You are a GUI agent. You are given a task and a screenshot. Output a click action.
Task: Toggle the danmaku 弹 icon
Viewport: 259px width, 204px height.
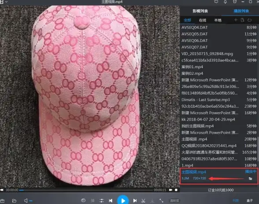pos(92,200)
